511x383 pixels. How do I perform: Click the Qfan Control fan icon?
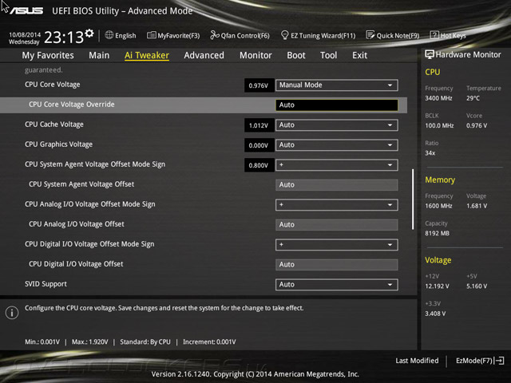tap(215, 35)
